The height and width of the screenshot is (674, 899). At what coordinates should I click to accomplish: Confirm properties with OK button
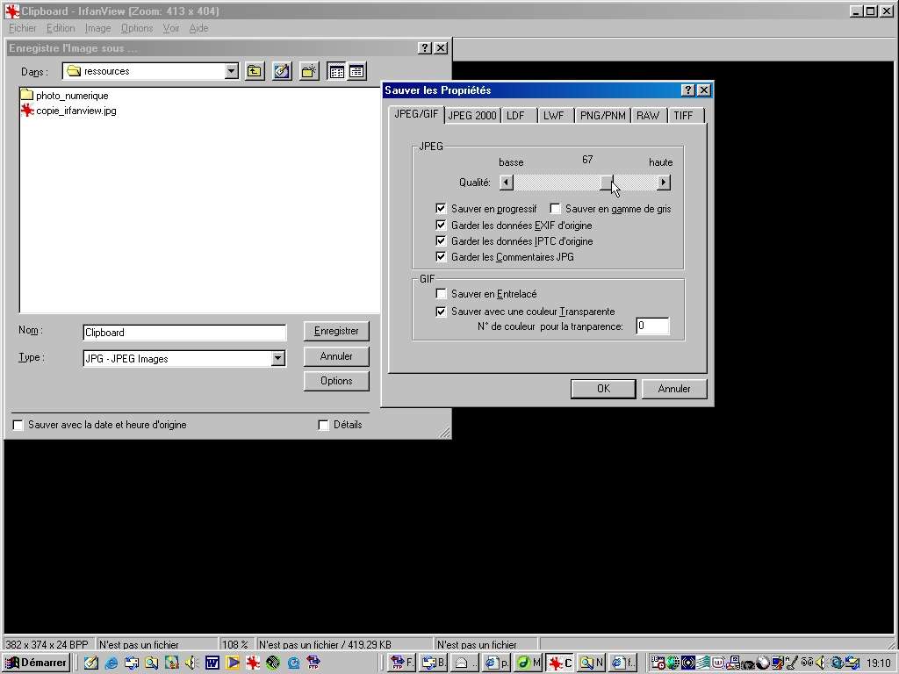[603, 389]
